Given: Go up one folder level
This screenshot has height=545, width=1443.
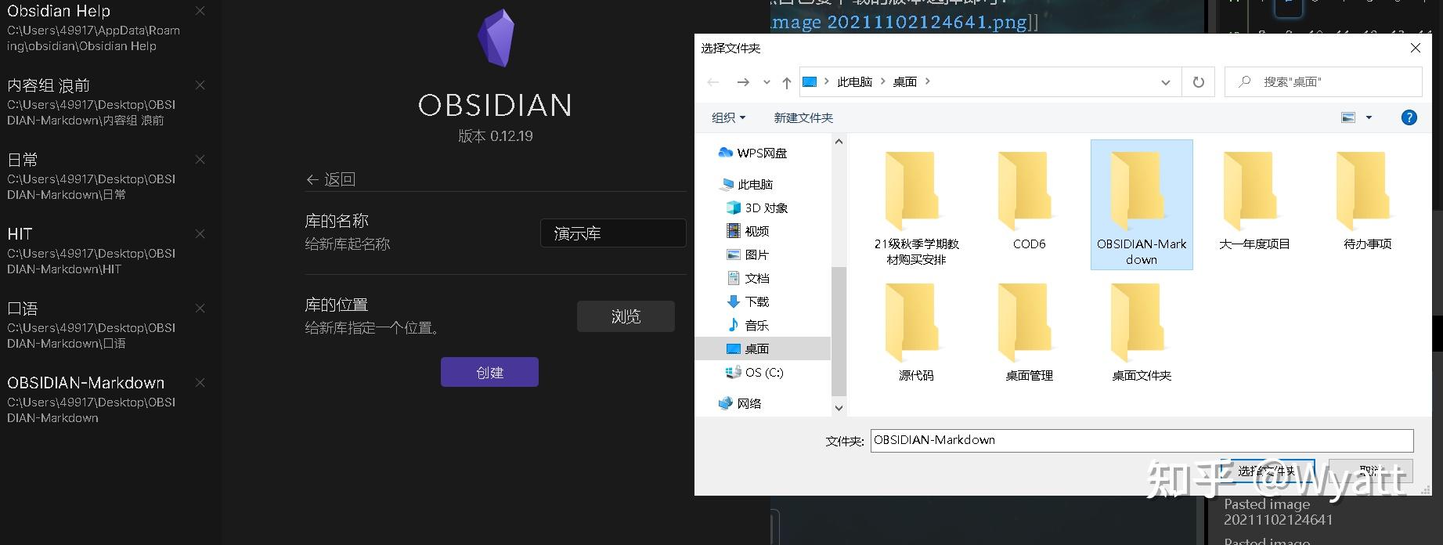Looking at the screenshot, I should pyautogui.click(x=786, y=82).
